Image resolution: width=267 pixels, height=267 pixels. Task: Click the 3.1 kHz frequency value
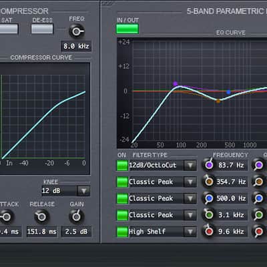(x=231, y=215)
